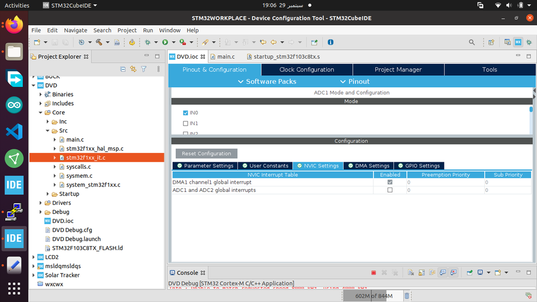This screenshot has height=302, width=537.
Task: Click the External tools pencil icon
Action: pos(205,42)
